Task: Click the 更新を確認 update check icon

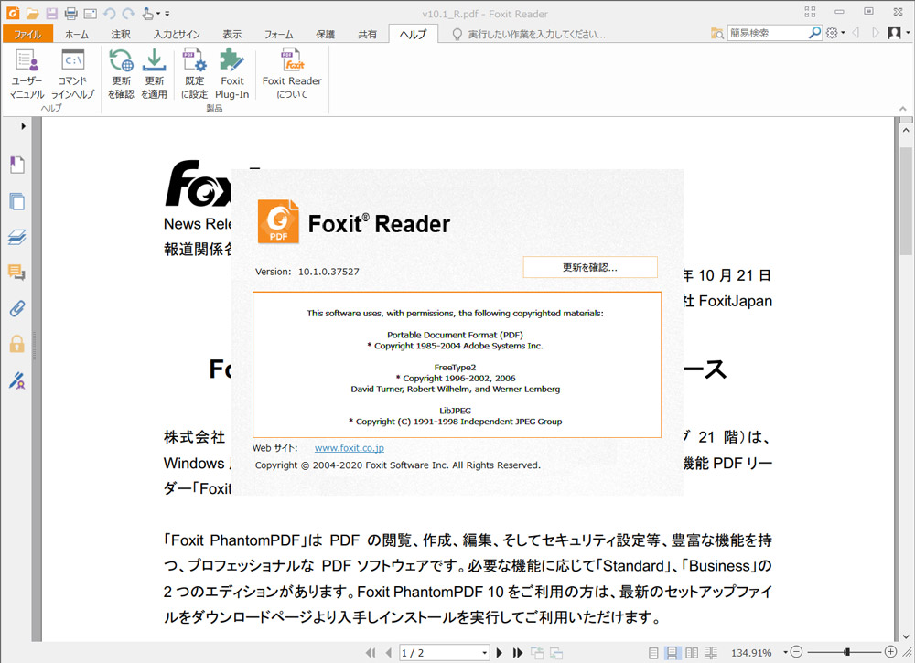Action: 120,70
